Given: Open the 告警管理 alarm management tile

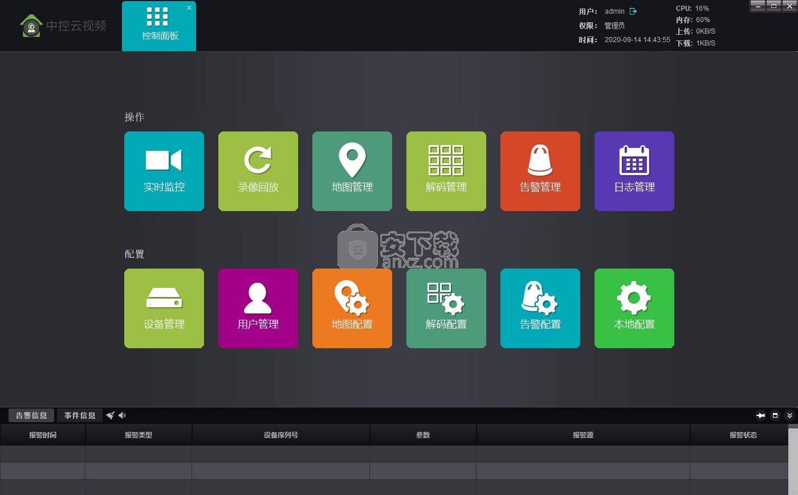Looking at the screenshot, I should coord(540,171).
